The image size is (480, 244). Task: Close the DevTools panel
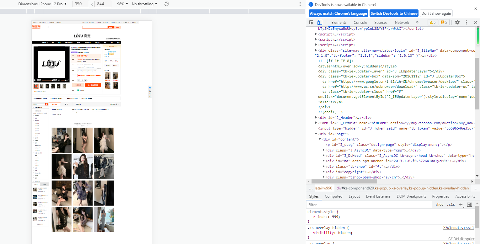pos(475,22)
